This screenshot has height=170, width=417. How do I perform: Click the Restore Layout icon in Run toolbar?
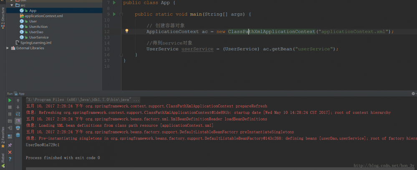click(x=10, y=137)
